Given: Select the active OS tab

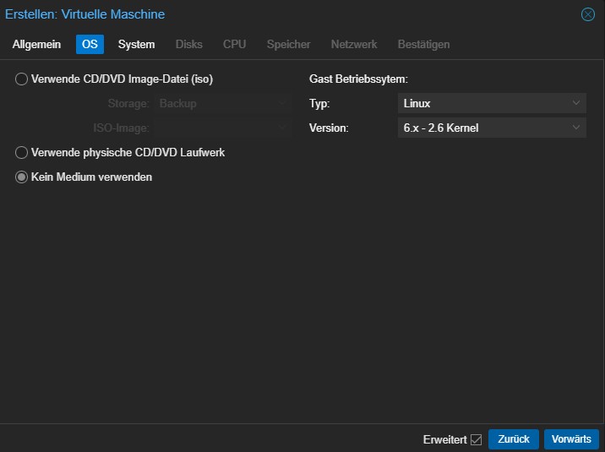Looking at the screenshot, I should tap(90, 44).
